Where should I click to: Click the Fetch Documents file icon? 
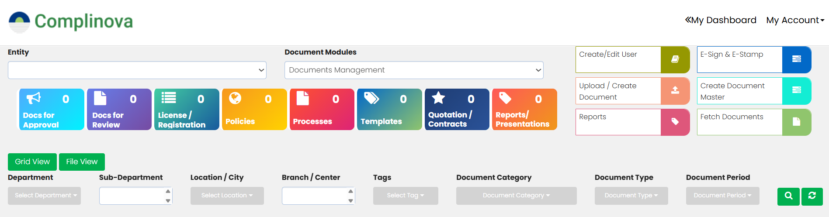coord(797,122)
